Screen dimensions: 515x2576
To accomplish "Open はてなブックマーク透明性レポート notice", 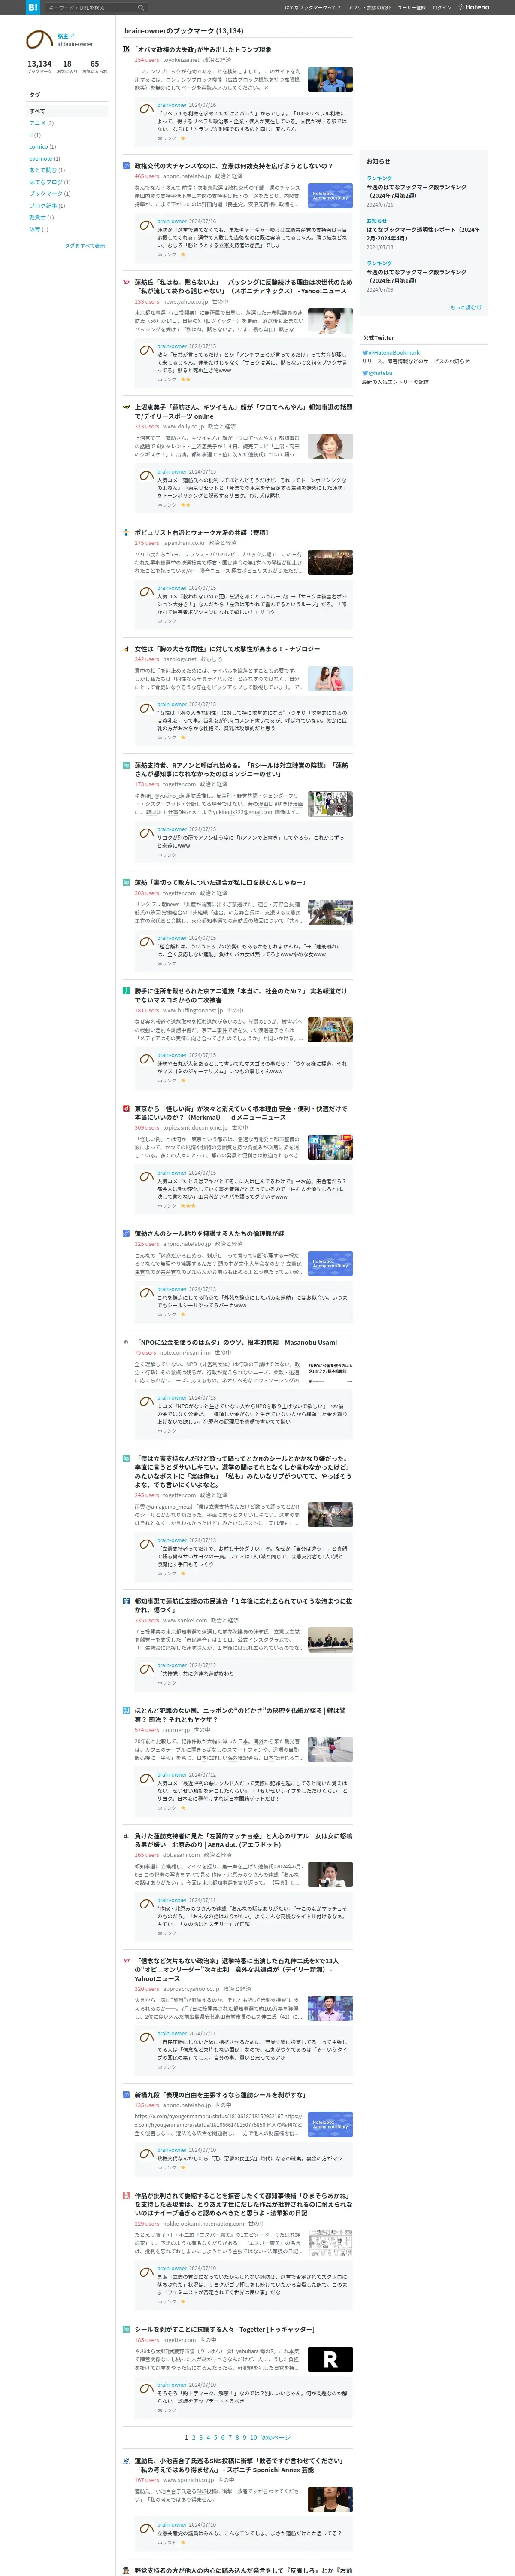I will tap(423, 234).
